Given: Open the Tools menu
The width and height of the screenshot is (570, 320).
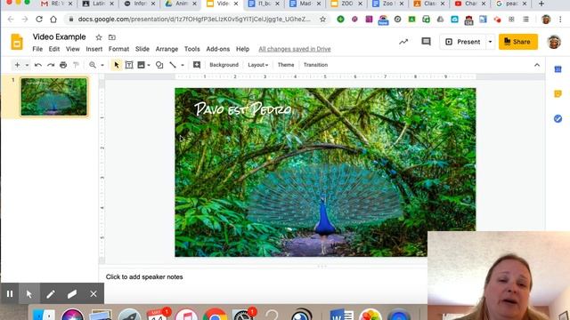Looking at the screenshot, I should tap(192, 49).
